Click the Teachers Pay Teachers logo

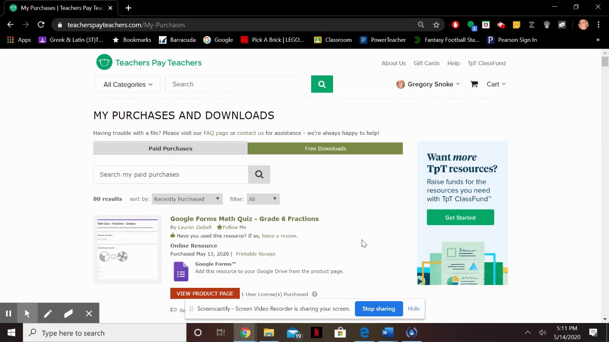(149, 62)
